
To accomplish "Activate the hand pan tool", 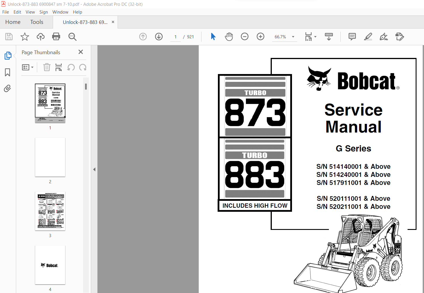I will coord(229,37).
